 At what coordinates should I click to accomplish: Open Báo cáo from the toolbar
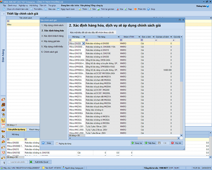(50, 9)
